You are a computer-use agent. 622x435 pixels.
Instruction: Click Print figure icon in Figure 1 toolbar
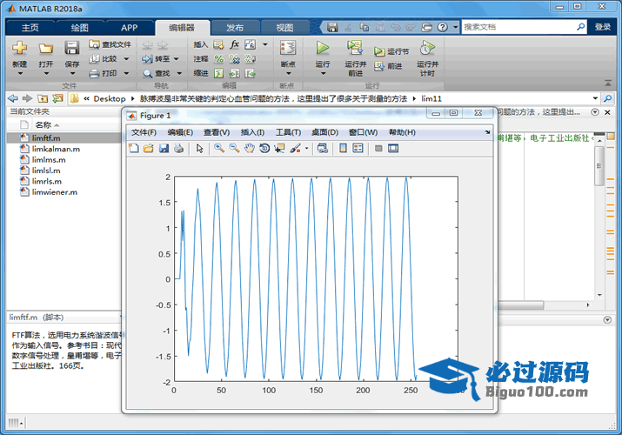coord(178,148)
